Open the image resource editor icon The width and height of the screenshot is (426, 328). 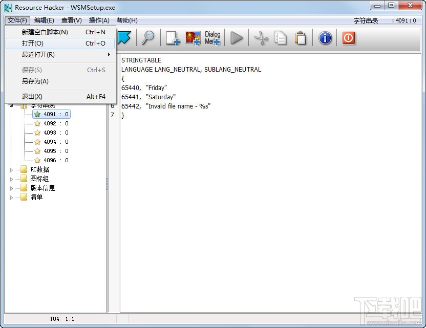193,38
